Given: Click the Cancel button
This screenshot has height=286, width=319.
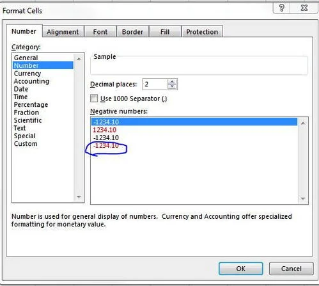Looking at the screenshot, I should point(292,269).
